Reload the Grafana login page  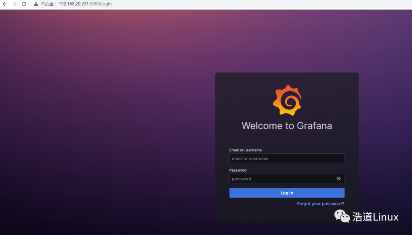click(x=24, y=4)
